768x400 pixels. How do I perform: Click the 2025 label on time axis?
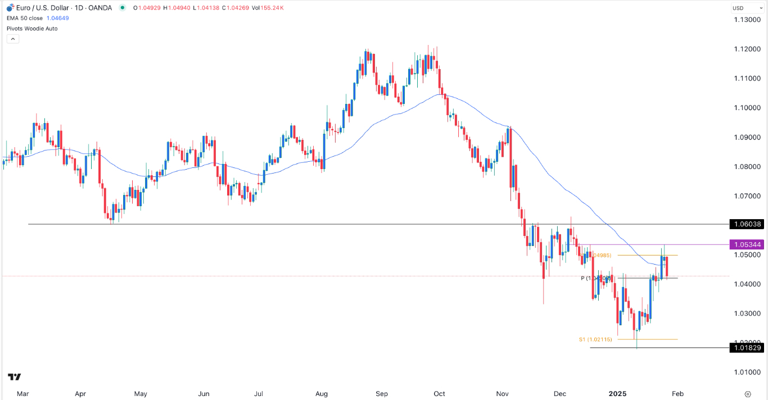point(618,394)
